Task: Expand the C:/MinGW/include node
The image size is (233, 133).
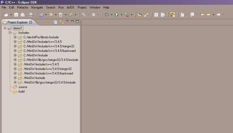Action: coord(15,55)
